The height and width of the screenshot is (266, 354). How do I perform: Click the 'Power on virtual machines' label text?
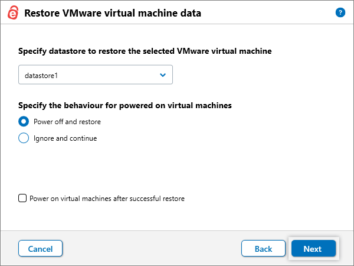(107, 199)
